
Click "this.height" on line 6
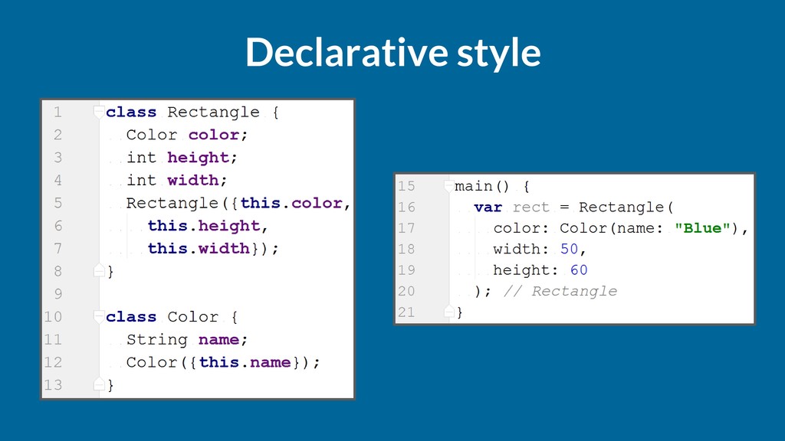click(x=204, y=226)
